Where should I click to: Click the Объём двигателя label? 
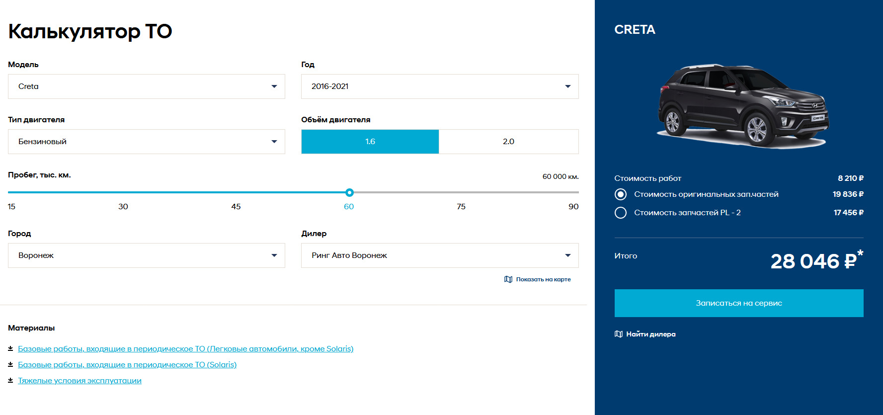(x=336, y=120)
